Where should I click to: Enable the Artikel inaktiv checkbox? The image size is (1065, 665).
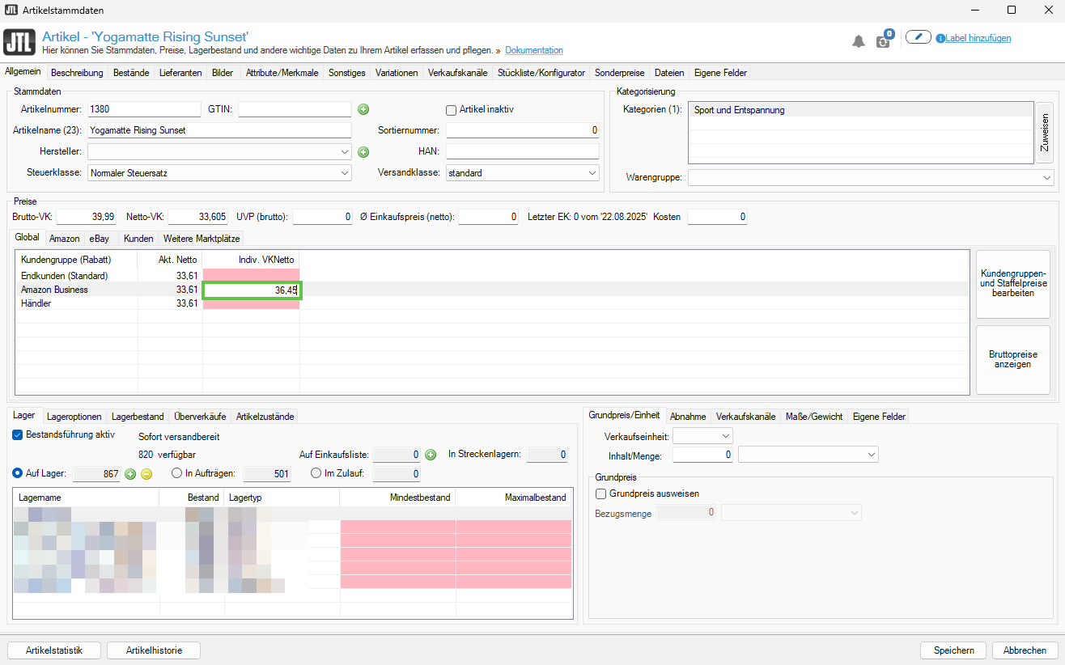pos(452,110)
